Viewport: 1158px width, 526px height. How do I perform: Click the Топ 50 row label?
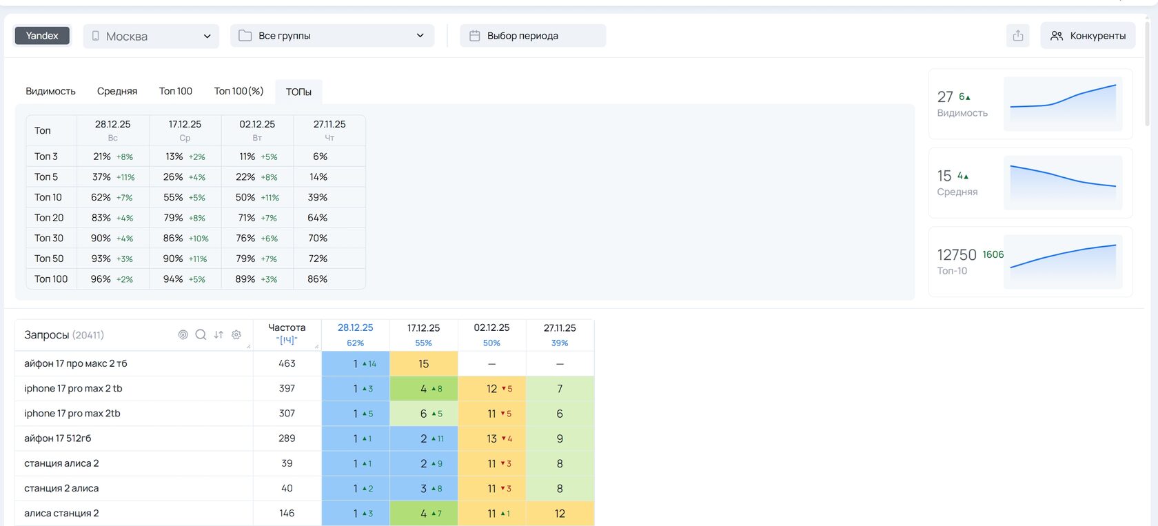(49, 259)
